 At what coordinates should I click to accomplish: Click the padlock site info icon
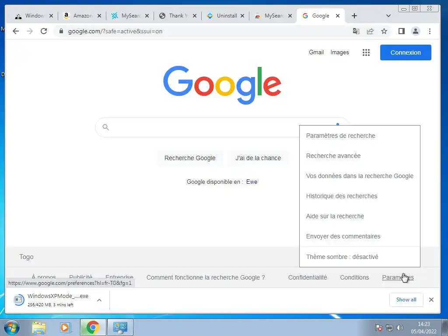click(61, 31)
